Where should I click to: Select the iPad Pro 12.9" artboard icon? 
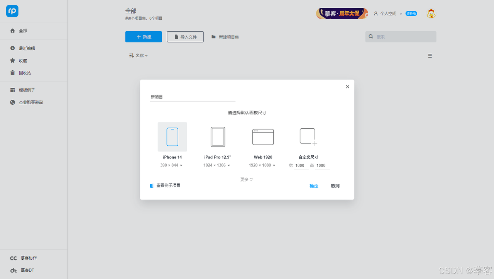click(x=218, y=137)
